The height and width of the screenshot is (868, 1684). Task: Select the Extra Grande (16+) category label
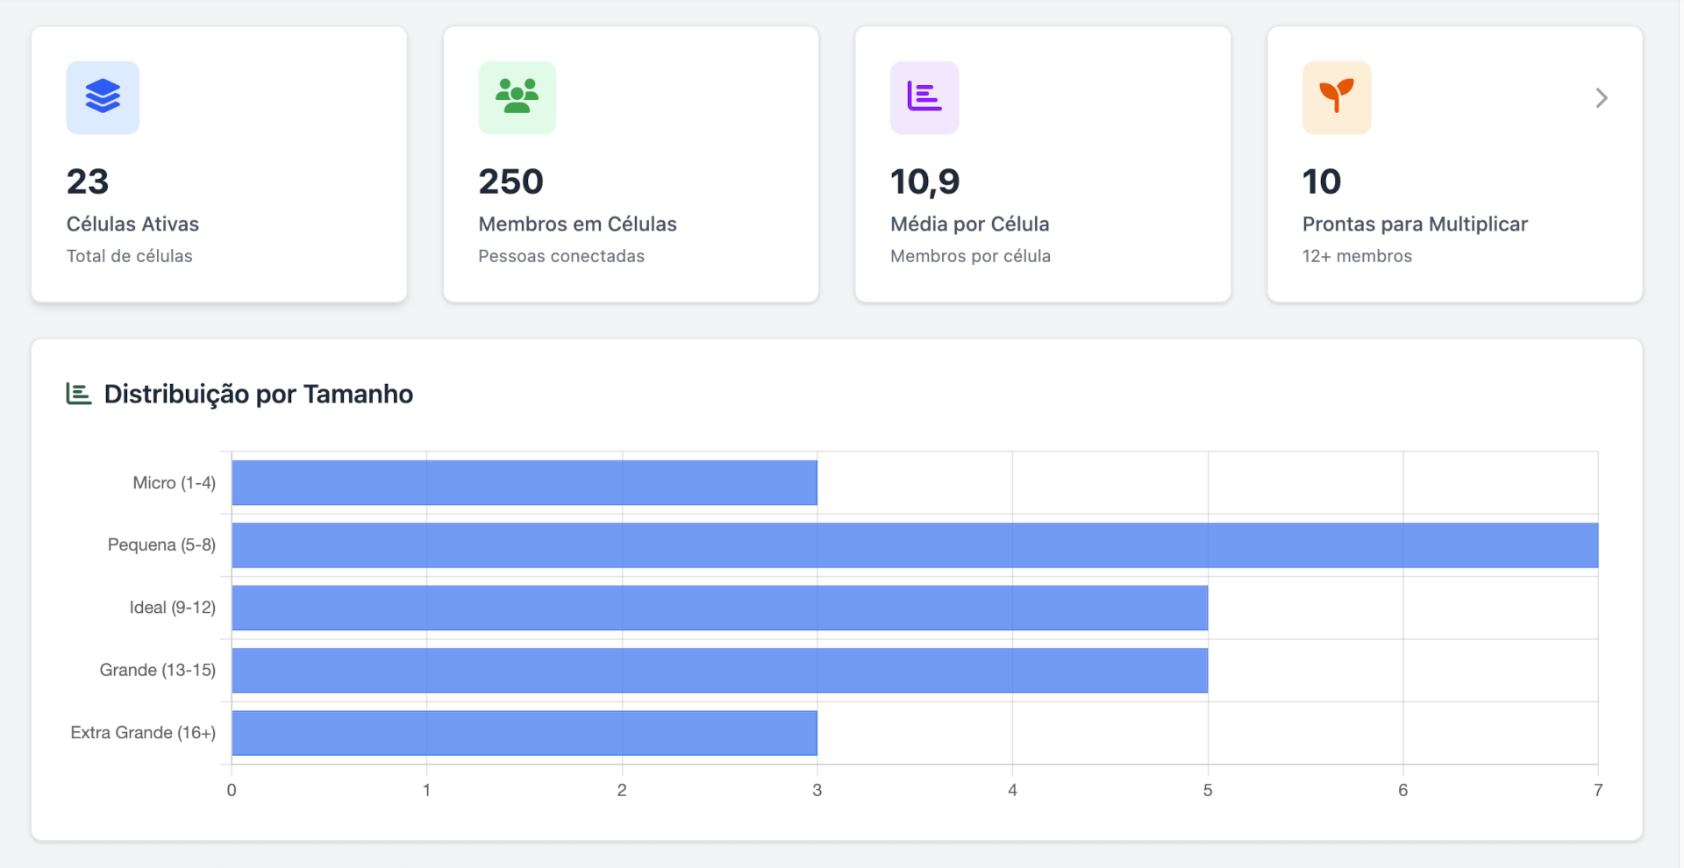tap(143, 732)
